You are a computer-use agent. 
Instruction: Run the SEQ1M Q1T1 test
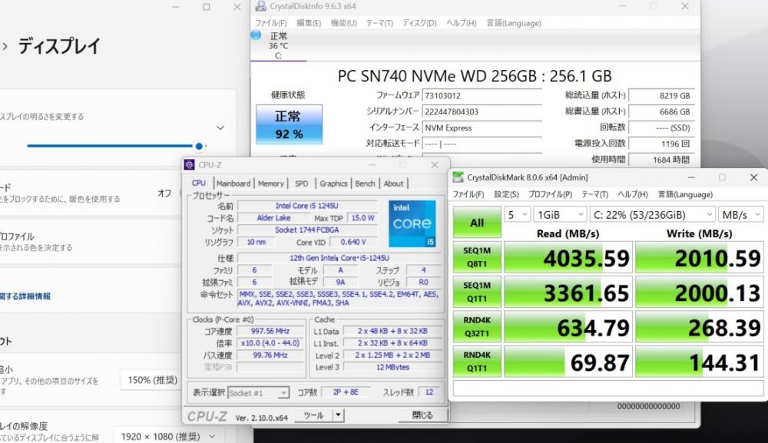(477, 293)
